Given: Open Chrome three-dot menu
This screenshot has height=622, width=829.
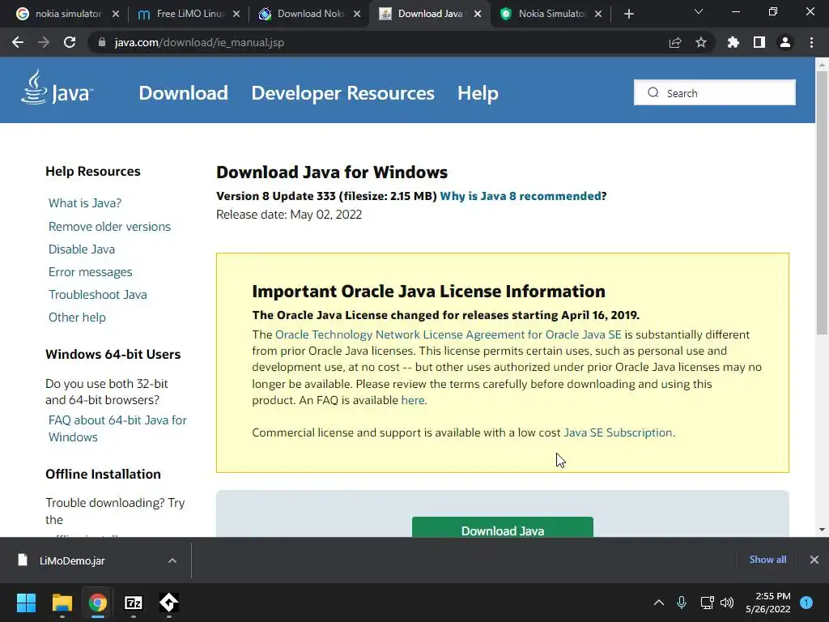Looking at the screenshot, I should coord(811,42).
